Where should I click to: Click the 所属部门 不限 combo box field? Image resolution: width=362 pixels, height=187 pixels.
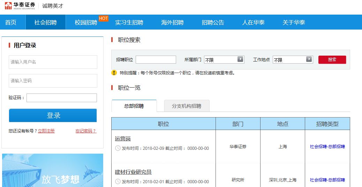point(224,59)
